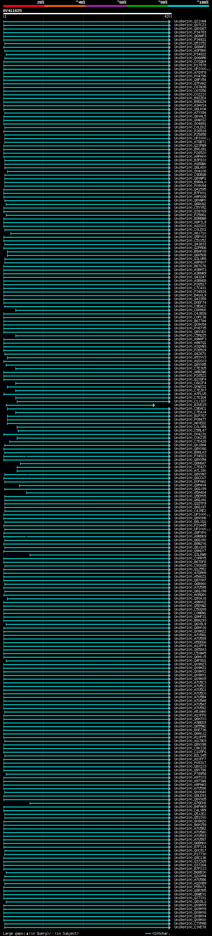212x936 pixels.
Task: Select the UniRef100_P17878 label
Action: [190, 65]
